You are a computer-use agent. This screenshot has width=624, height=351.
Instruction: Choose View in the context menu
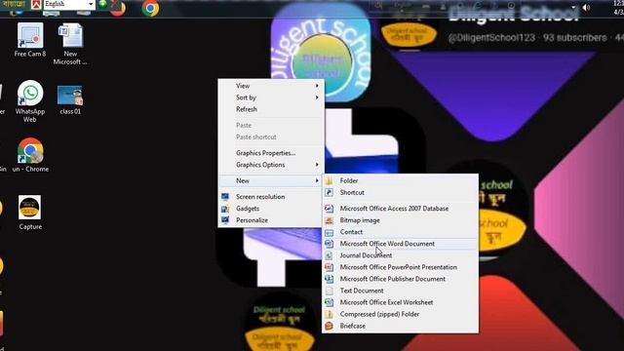[271, 86]
